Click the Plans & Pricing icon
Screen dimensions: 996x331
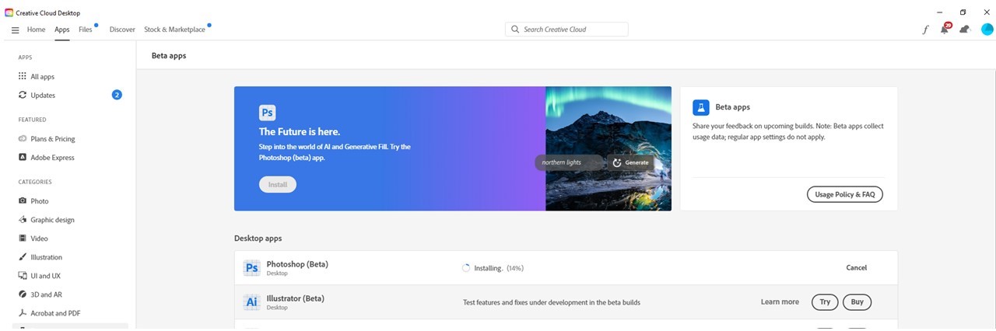pyautogui.click(x=23, y=138)
